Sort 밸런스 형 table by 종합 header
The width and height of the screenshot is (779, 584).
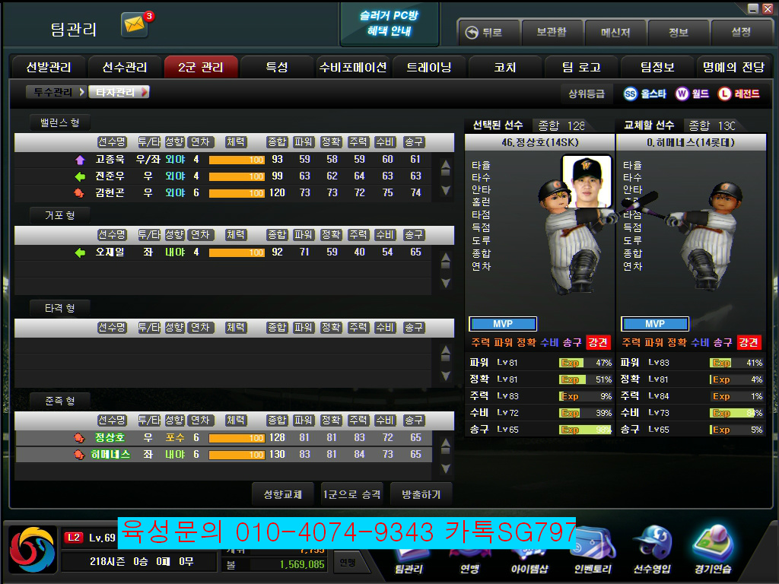click(x=277, y=142)
